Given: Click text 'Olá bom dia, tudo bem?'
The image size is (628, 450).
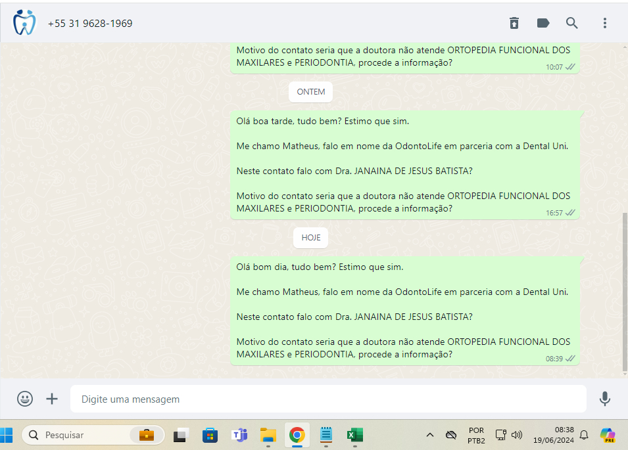Looking at the screenshot, I should tap(286, 267).
